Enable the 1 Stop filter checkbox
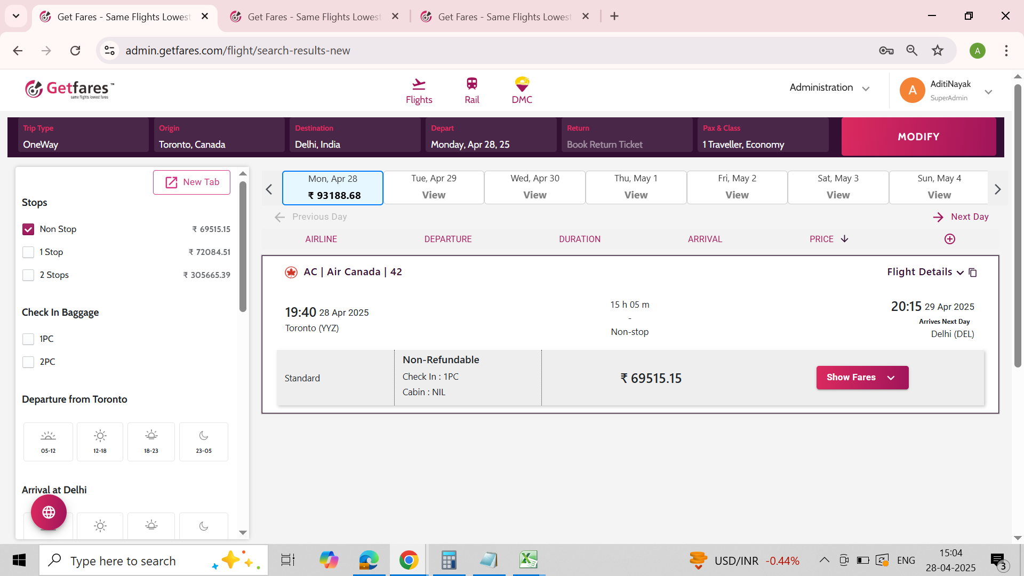This screenshot has width=1024, height=576. (28, 252)
